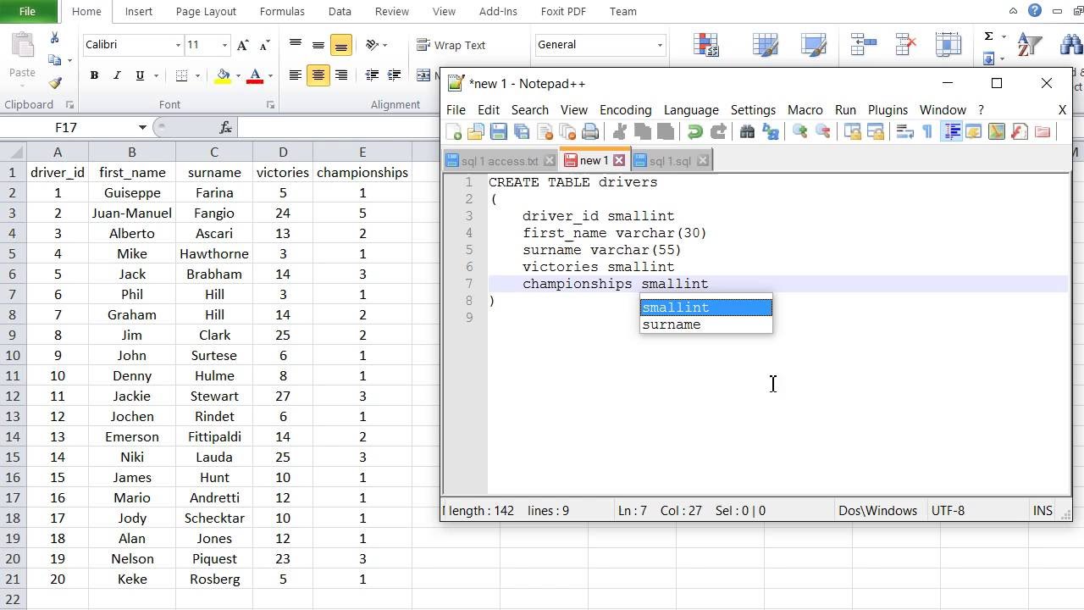This screenshot has width=1084, height=610.
Task: Select column header C in Excel
Action: [x=214, y=152]
